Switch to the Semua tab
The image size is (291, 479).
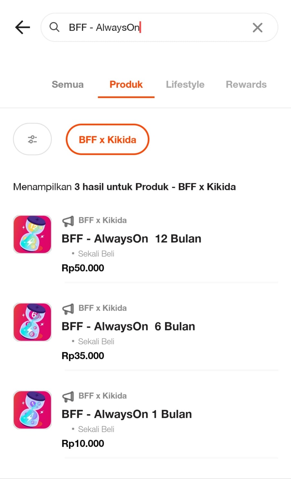pyautogui.click(x=68, y=85)
